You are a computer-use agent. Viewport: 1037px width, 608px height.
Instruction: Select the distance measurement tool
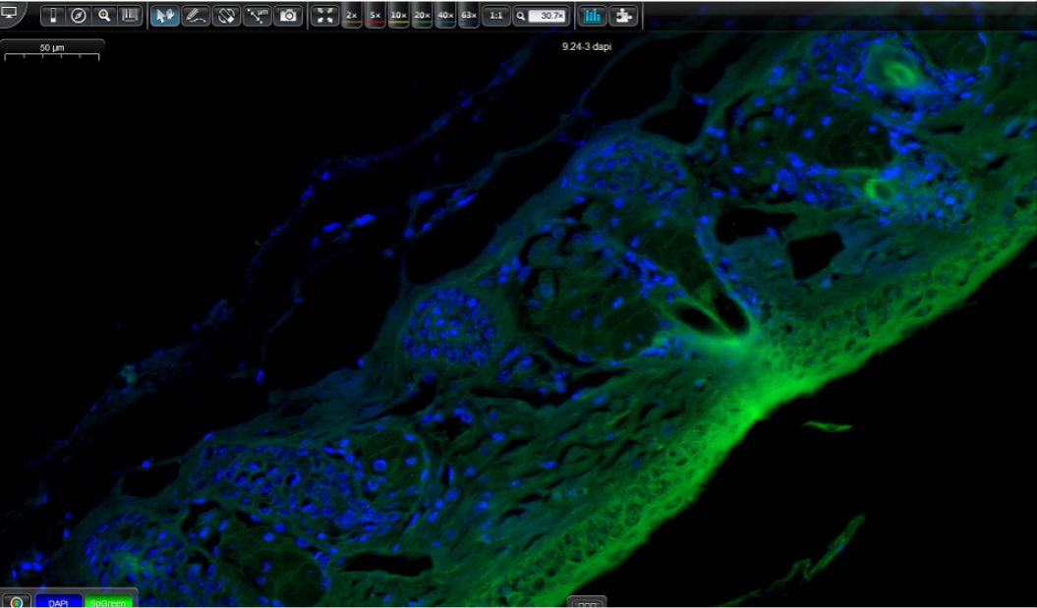(x=258, y=16)
